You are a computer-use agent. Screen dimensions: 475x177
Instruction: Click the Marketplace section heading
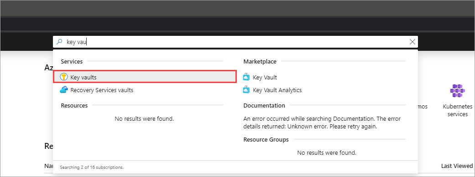[260, 62]
